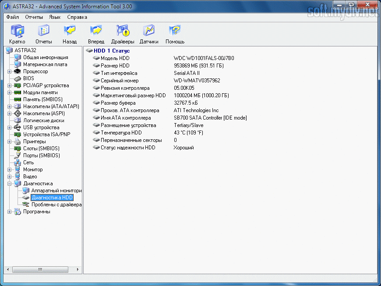Click the Накопители (ASPI) icon in tree
381x286 pixels.
[x=17, y=113]
